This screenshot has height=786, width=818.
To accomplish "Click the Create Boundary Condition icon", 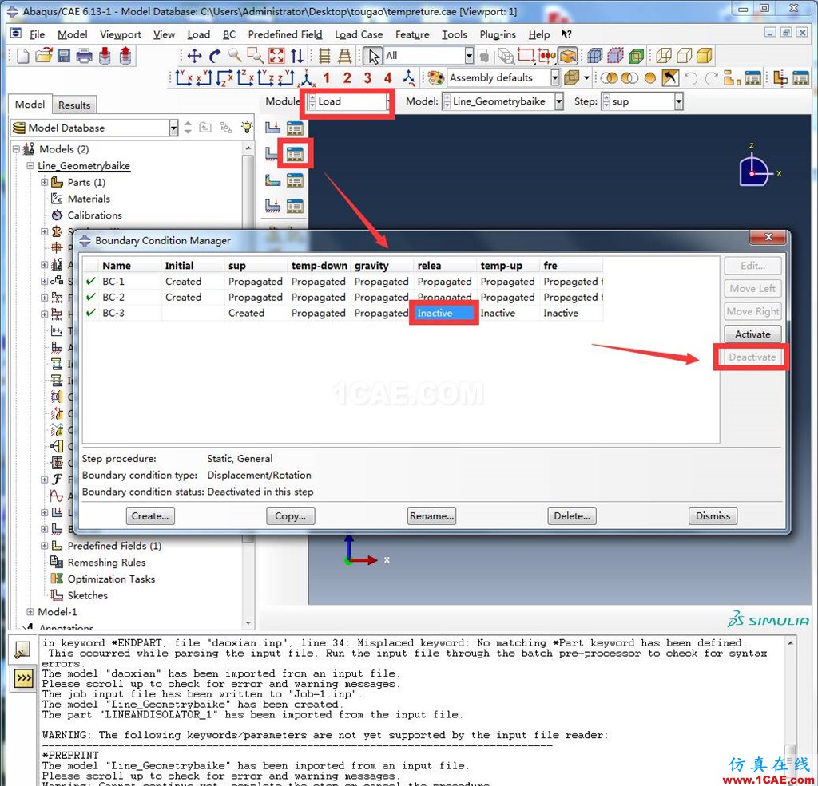I will pos(272,154).
